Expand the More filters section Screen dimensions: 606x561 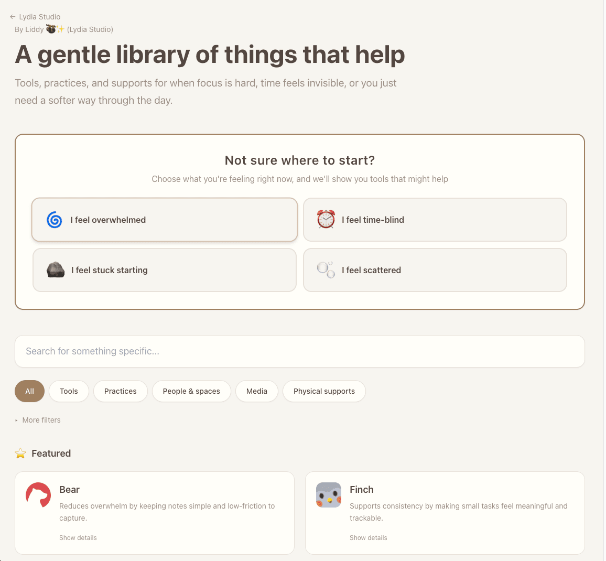pyautogui.click(x=38, y=420)
